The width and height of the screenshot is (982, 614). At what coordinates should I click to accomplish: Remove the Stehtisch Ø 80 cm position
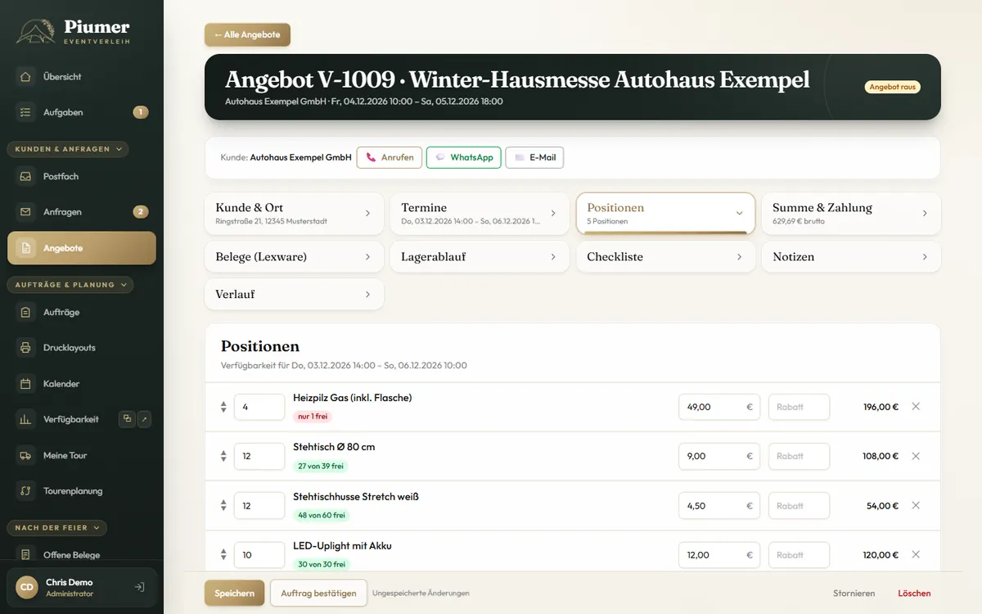click(916, 456)
